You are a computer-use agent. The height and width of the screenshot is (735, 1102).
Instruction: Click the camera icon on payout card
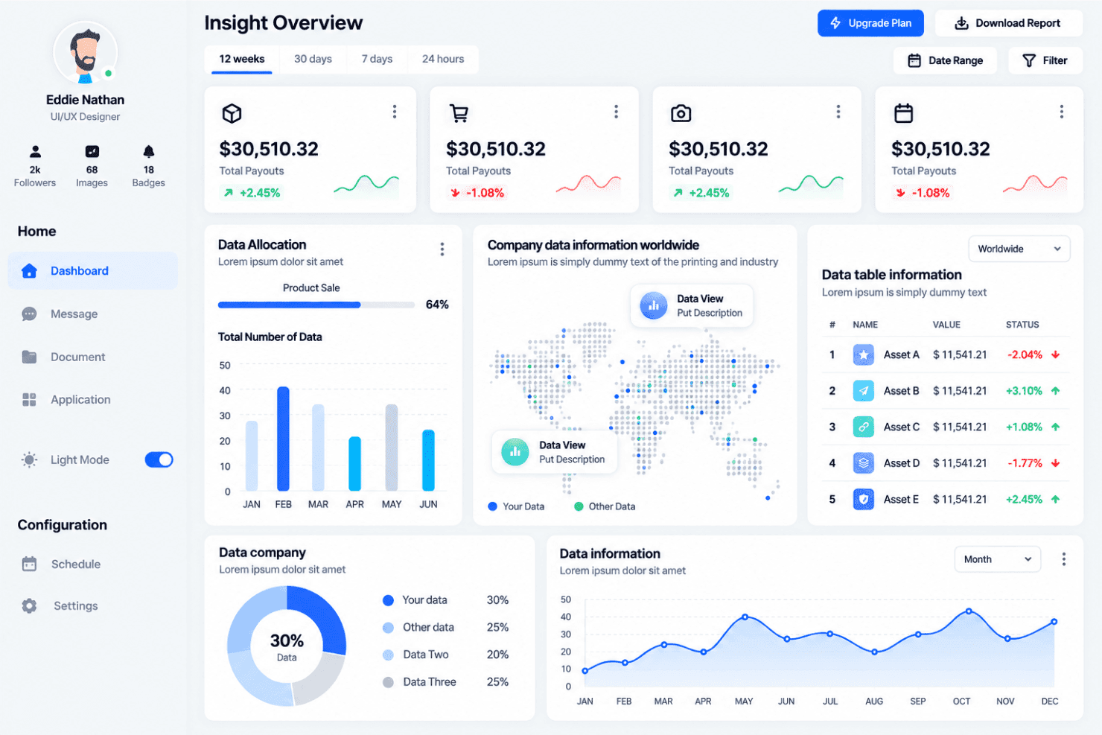(681, 113)
